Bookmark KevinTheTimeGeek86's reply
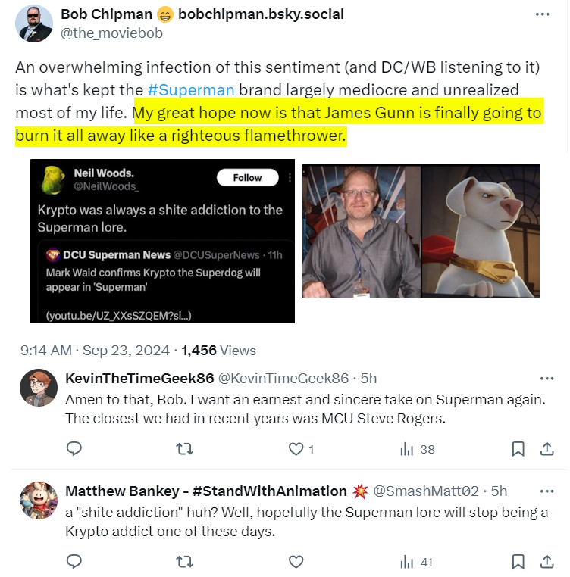The height and width of the screenshot is (577, 570). [518, 449]
